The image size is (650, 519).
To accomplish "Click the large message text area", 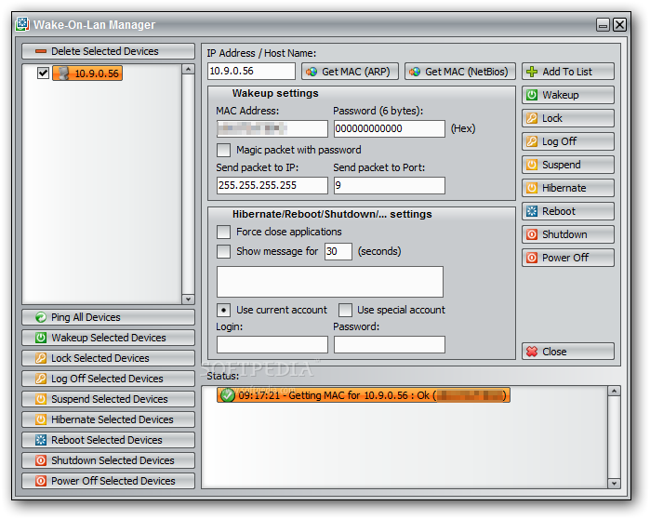I will coord(330,282).
